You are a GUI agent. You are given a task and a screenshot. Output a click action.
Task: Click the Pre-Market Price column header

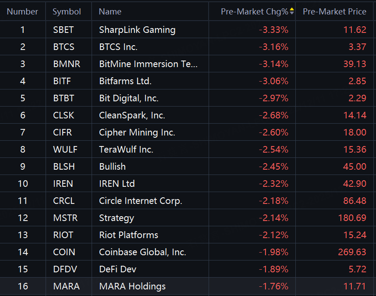(x=334, y=12)
